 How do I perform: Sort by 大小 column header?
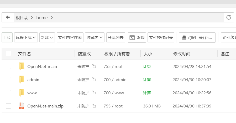148,54
